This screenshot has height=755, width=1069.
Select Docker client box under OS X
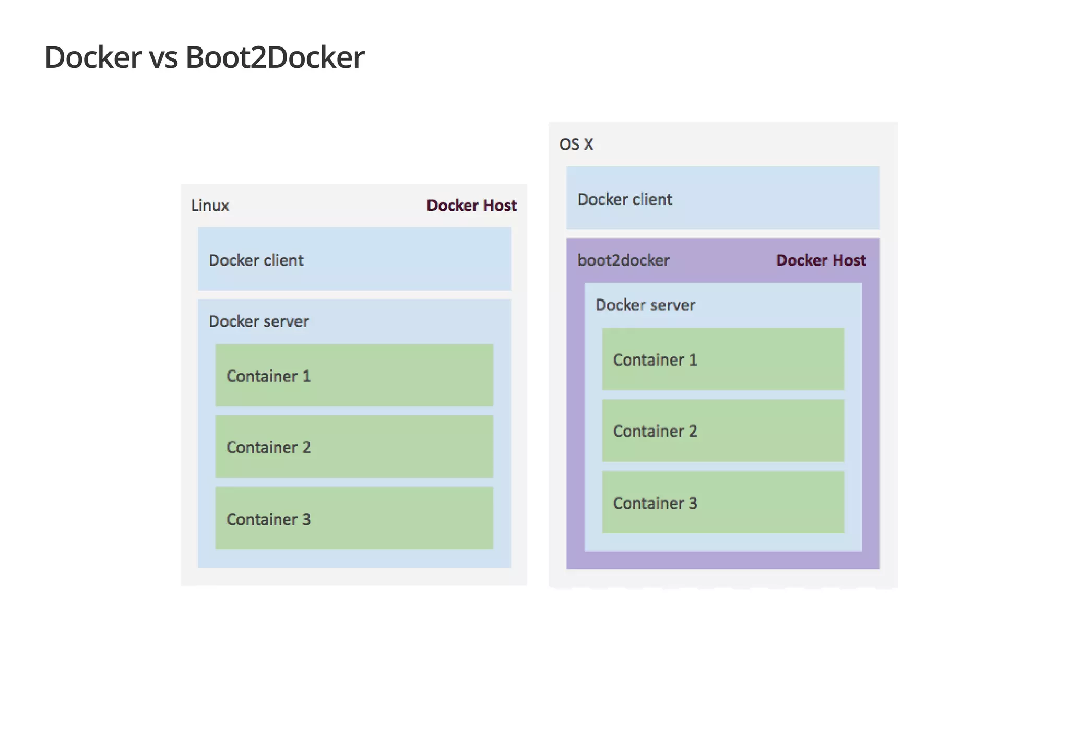(x=722, y=198)
